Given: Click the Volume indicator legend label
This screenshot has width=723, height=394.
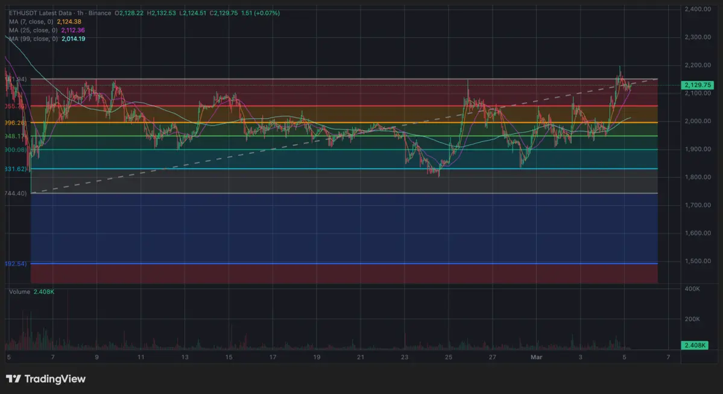Looking at the screenshot, I should [19, 291].
